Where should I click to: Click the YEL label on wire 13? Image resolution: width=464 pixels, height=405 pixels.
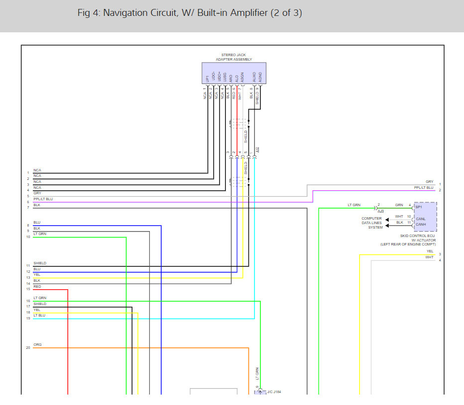pos(37,275)
